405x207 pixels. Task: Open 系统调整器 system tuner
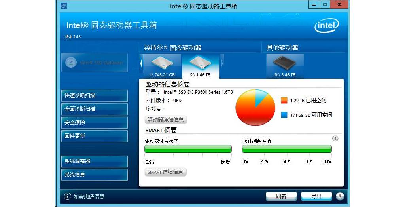(94, 161)
